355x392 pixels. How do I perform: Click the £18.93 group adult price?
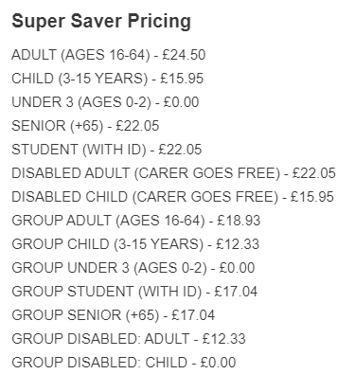(239, 221)
